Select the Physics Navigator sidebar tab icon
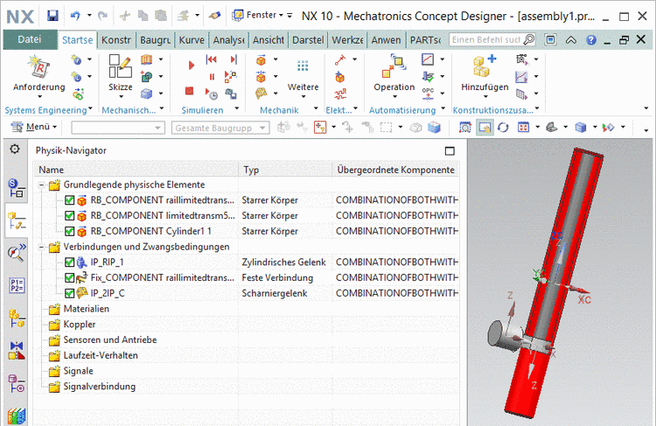This screenshot has width=656, height=426. 17,220
